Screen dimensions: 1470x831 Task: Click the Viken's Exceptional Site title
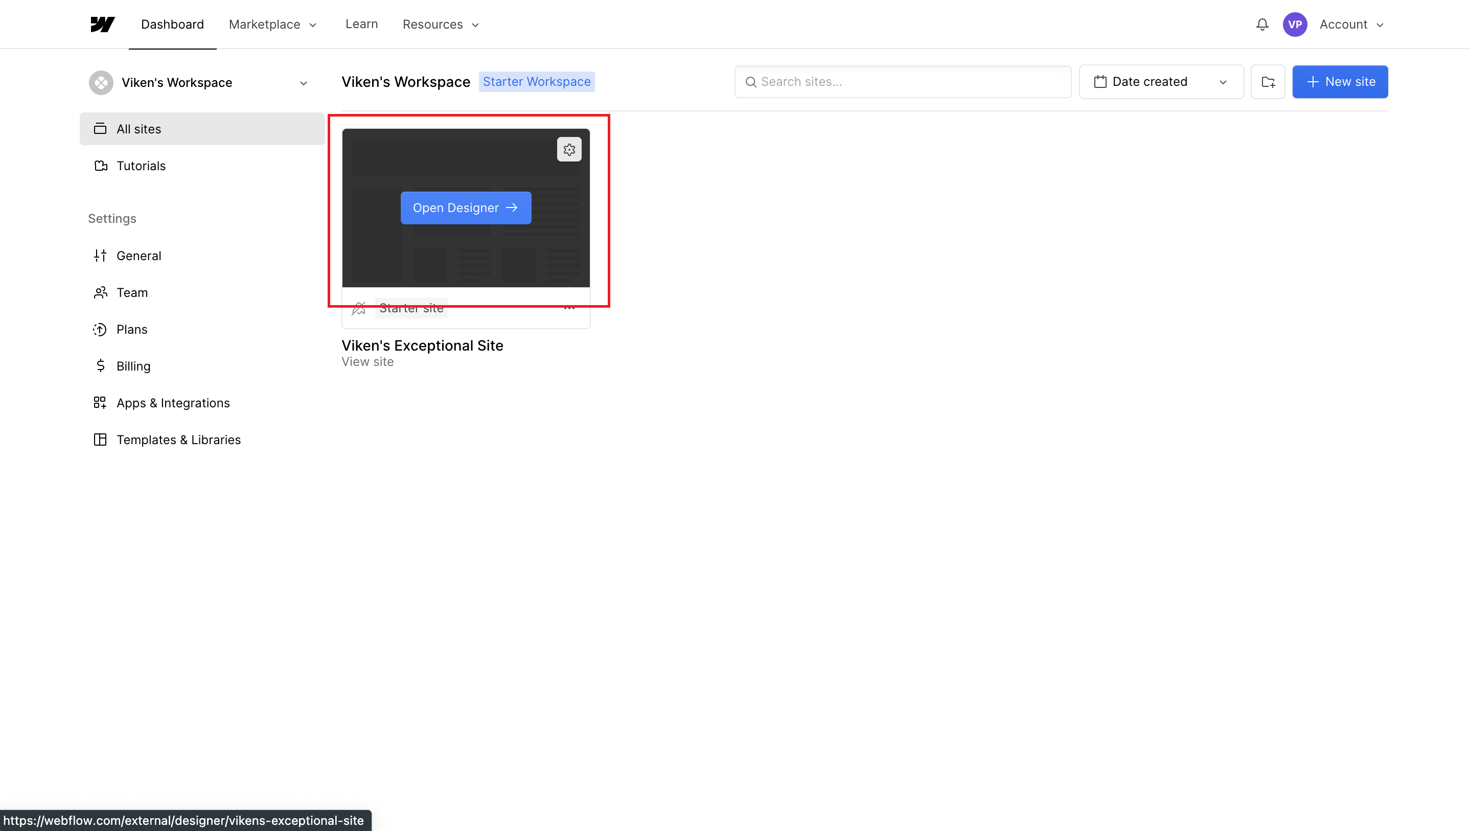pos(422,346)
